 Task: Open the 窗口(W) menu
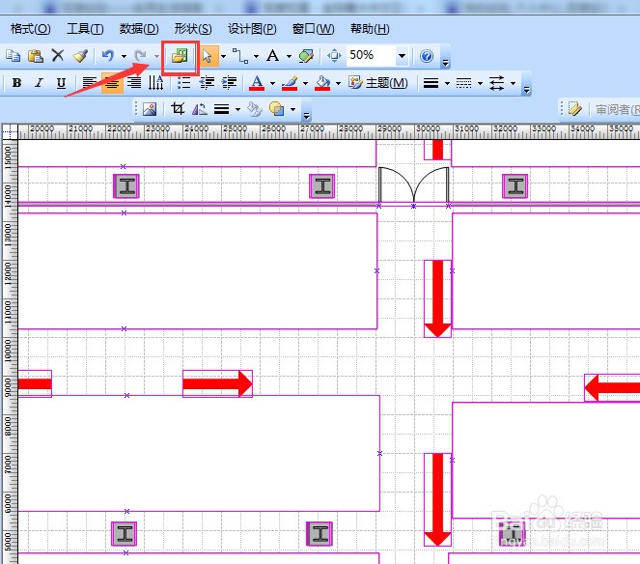point(314,29)
